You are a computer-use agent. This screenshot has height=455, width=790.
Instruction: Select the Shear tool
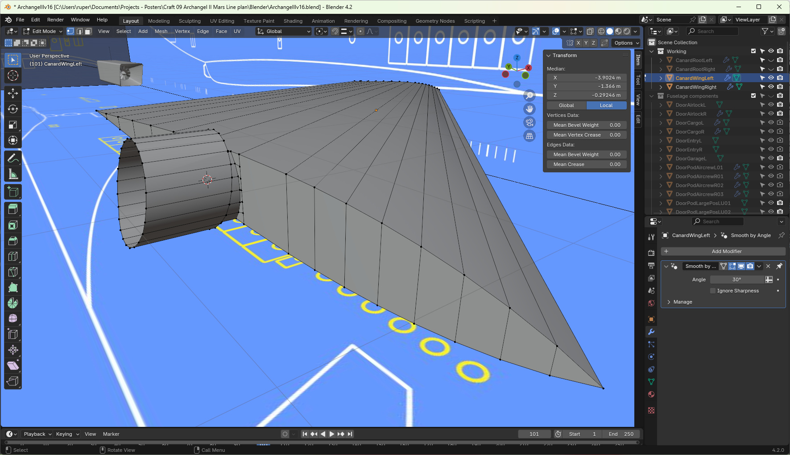[13, 366]
